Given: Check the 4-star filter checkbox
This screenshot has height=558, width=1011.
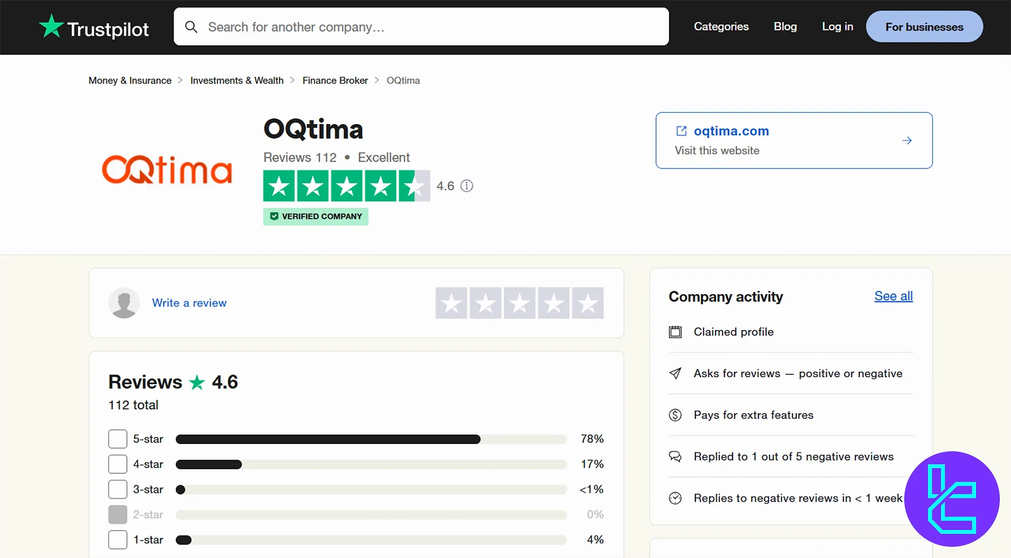Looking at the screenshot, I should click(118, 464).
